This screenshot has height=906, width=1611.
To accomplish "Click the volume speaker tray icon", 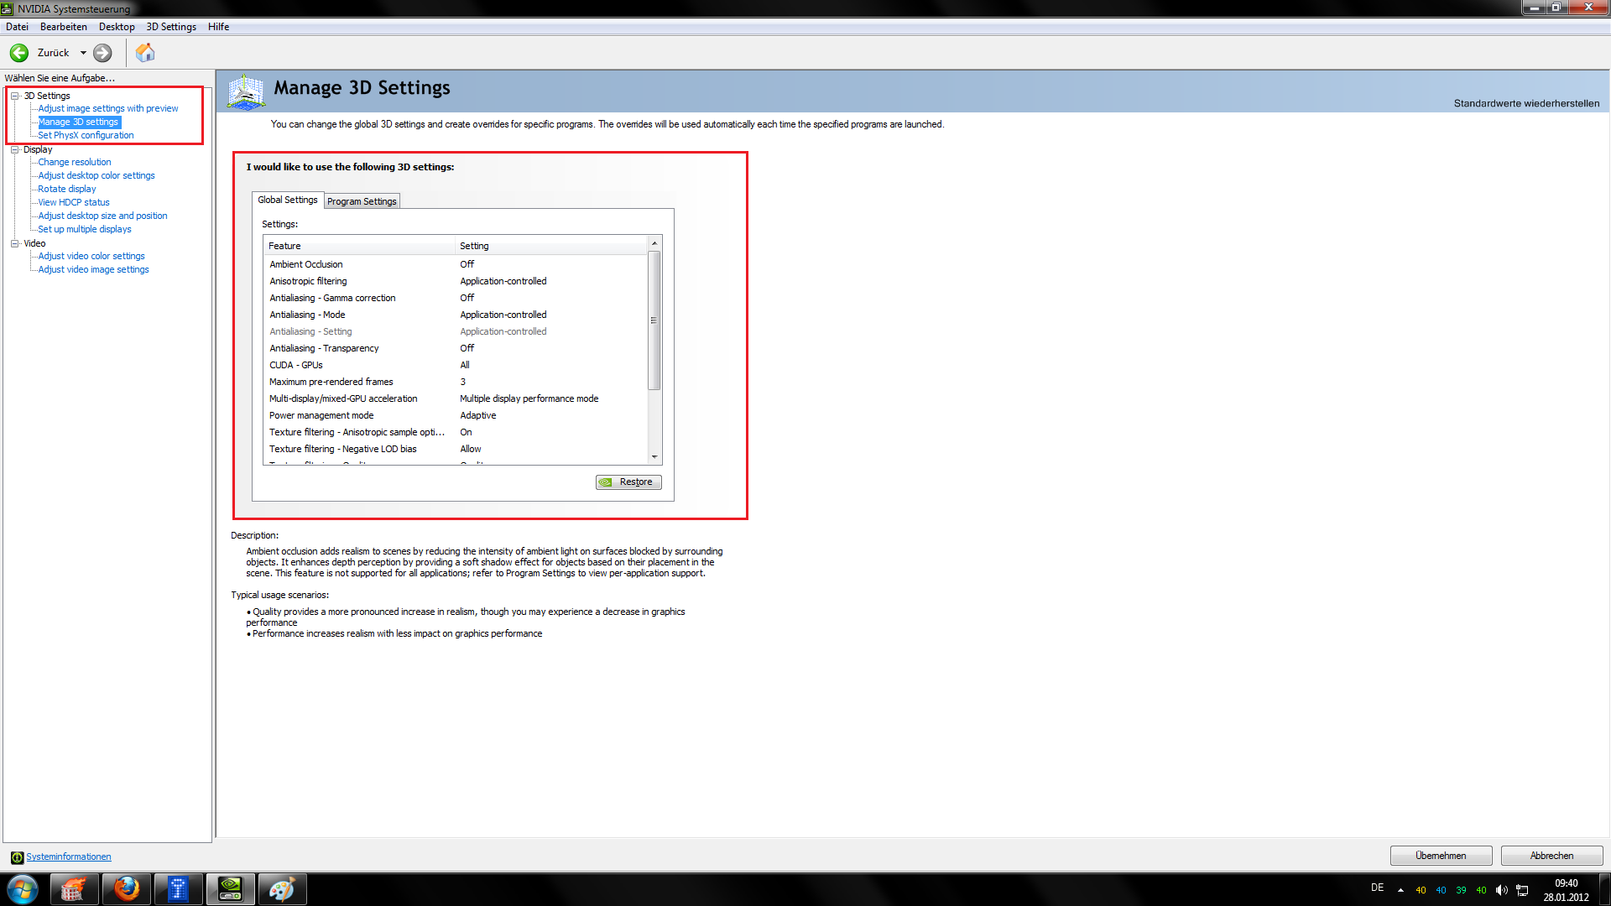I will click(1502, 890).
